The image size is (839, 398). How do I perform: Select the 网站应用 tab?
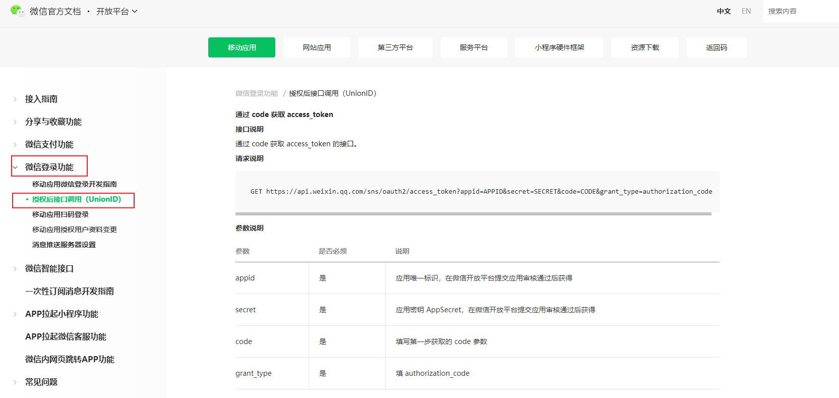(x=317, y=47)
